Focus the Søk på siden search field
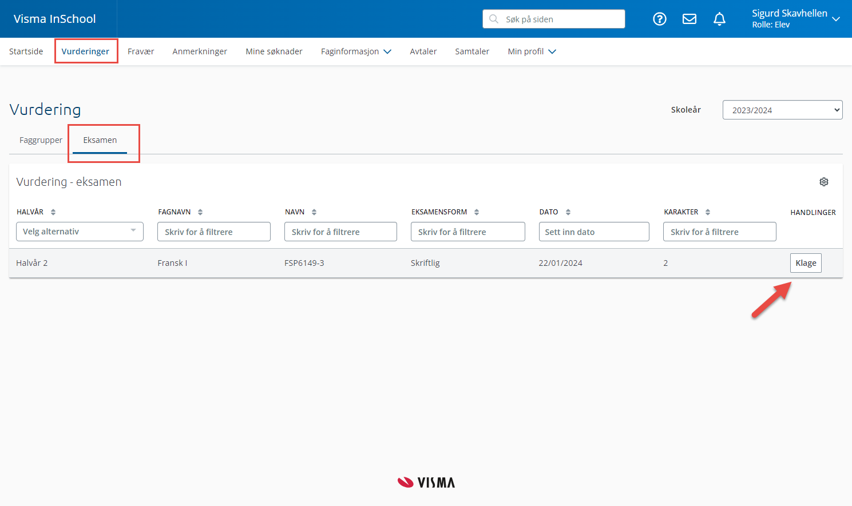This screenshot has height=506, width=852. pos(554,19)
